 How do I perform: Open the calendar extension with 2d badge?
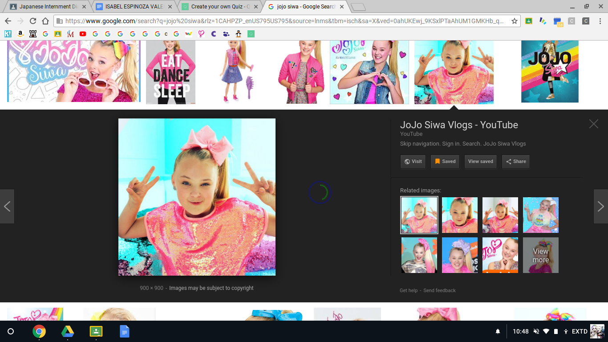click(x=558, y=21)
